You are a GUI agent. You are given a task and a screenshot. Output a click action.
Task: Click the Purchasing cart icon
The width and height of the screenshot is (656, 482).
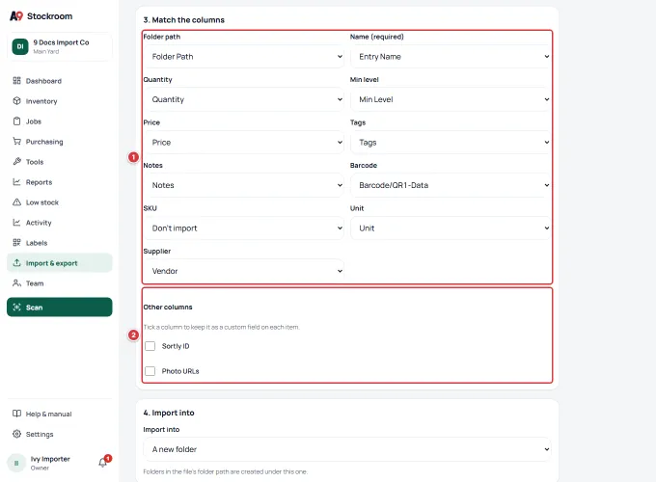[16, 142]
